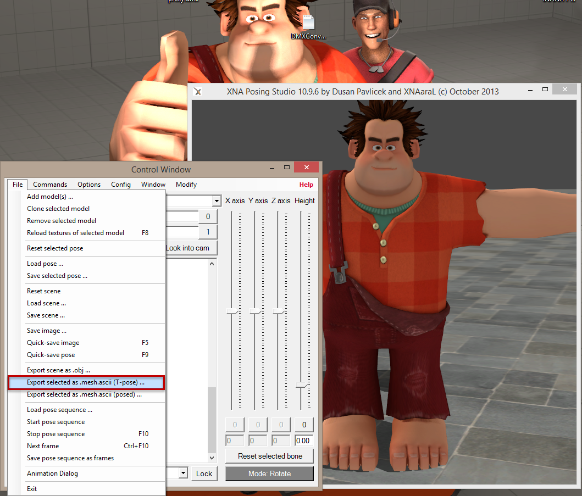Open the Commands menu

click(50, 185)
